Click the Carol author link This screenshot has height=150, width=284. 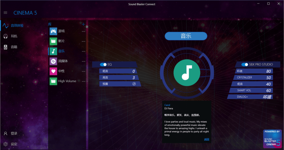[167, 105]
